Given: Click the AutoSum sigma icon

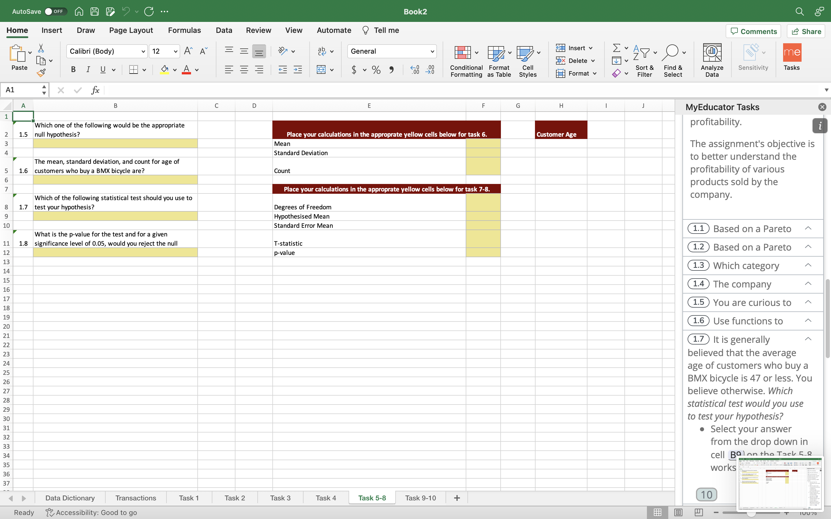Looking at the screenshot, I should tap(616, 48).
